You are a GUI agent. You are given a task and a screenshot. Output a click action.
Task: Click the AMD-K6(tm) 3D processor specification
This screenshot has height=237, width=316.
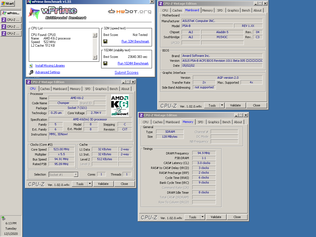(90, 119)
